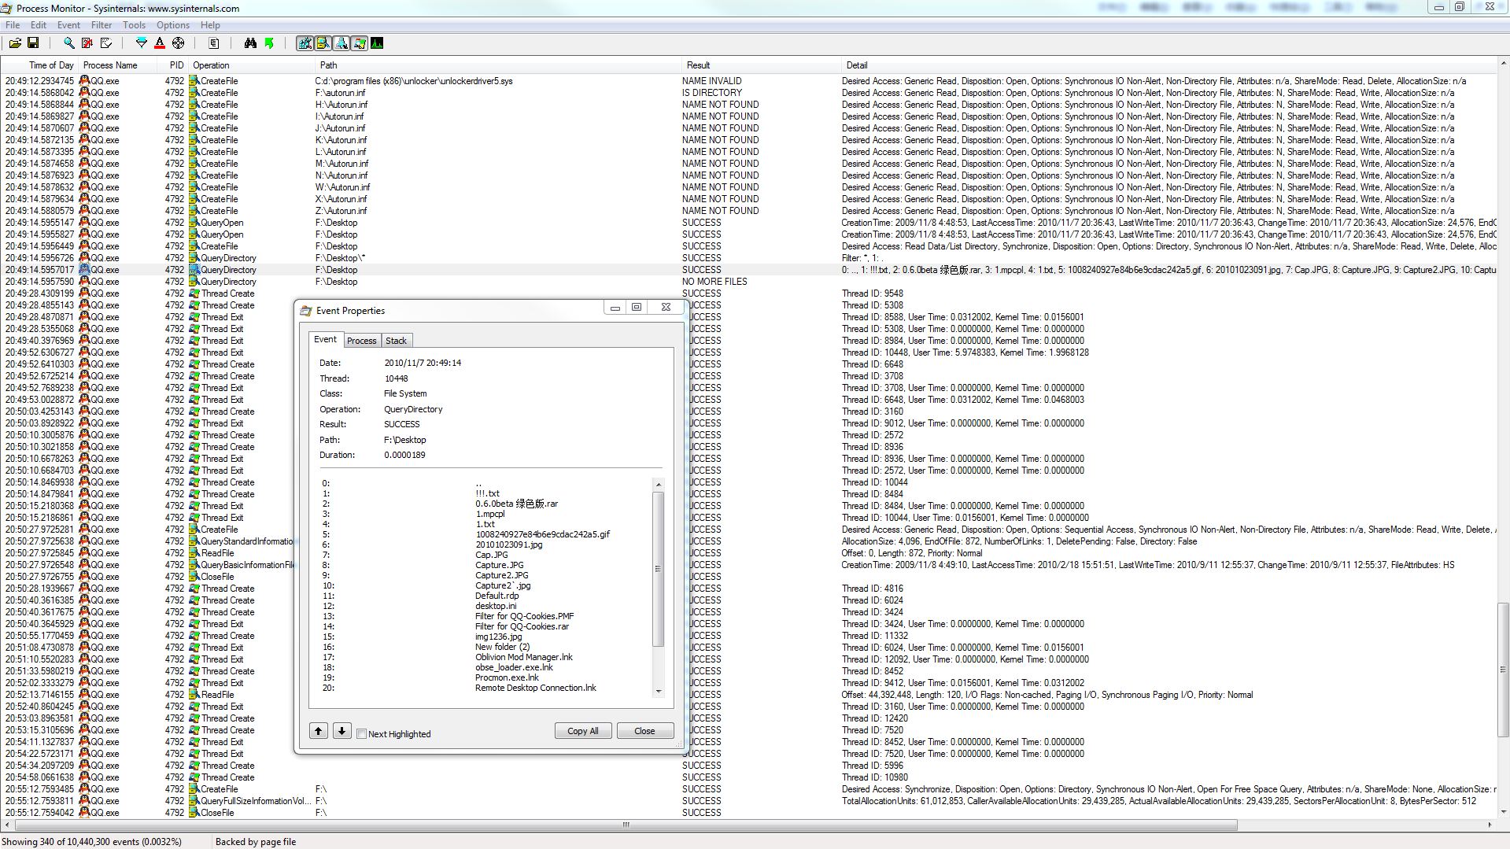Click the file list vertical scrollbar thumb
The width and height of the screenshot is (1510, 849).
coord(659,569)
